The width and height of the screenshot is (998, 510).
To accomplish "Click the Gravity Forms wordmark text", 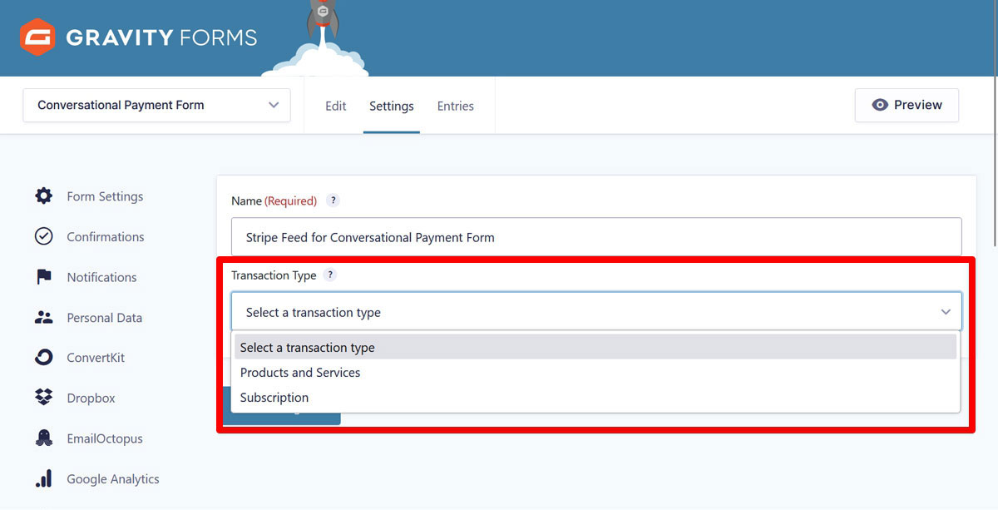I will (x=161, y=37).
